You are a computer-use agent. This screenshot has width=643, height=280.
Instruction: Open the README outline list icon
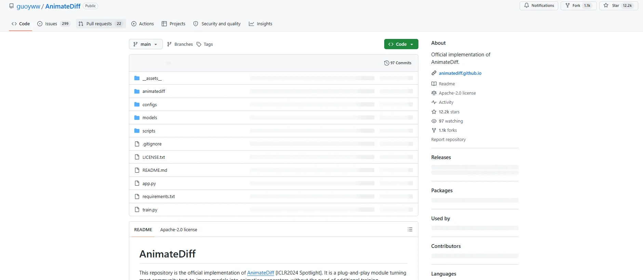(410, 229)
